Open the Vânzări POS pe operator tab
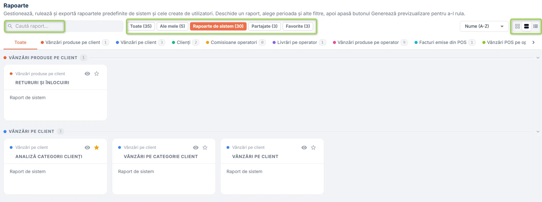The height and width of the screenshot is (202, 542). [x=504, y=42]
